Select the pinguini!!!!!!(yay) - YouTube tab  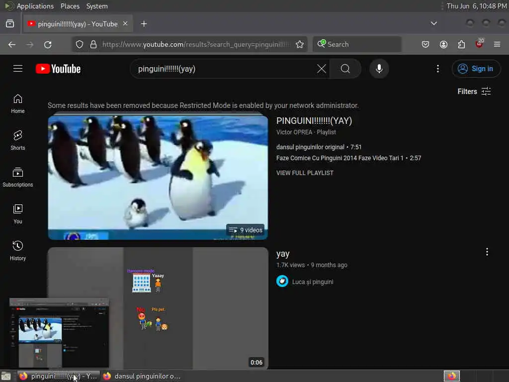pyautogui.click(x=78, y=24)
